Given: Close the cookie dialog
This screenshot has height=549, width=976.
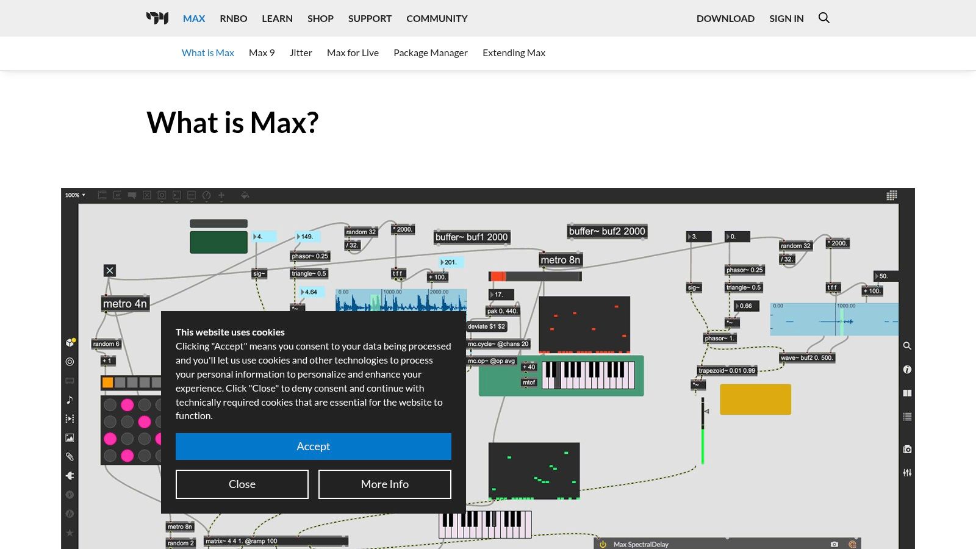Looking at the screenshot, I should coord(242,484).
